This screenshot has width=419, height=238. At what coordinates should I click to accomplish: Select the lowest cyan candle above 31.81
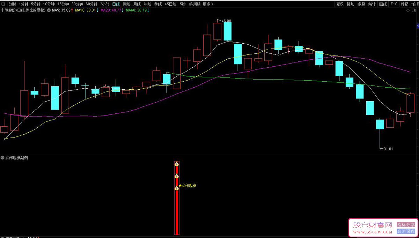(x=380, y=125)
